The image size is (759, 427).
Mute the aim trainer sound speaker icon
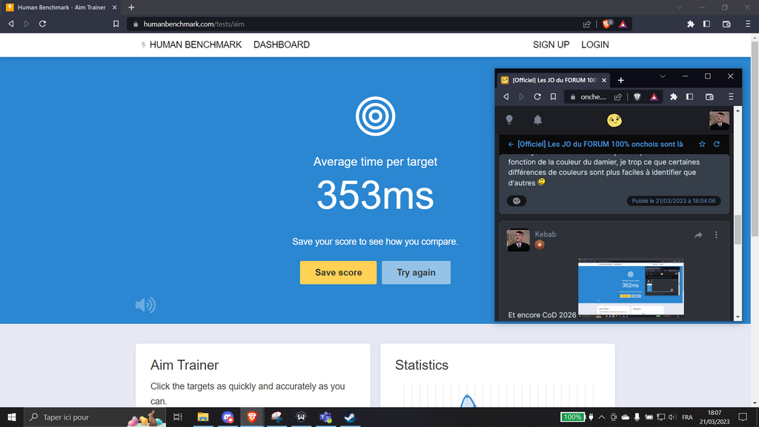coord(145,305)
